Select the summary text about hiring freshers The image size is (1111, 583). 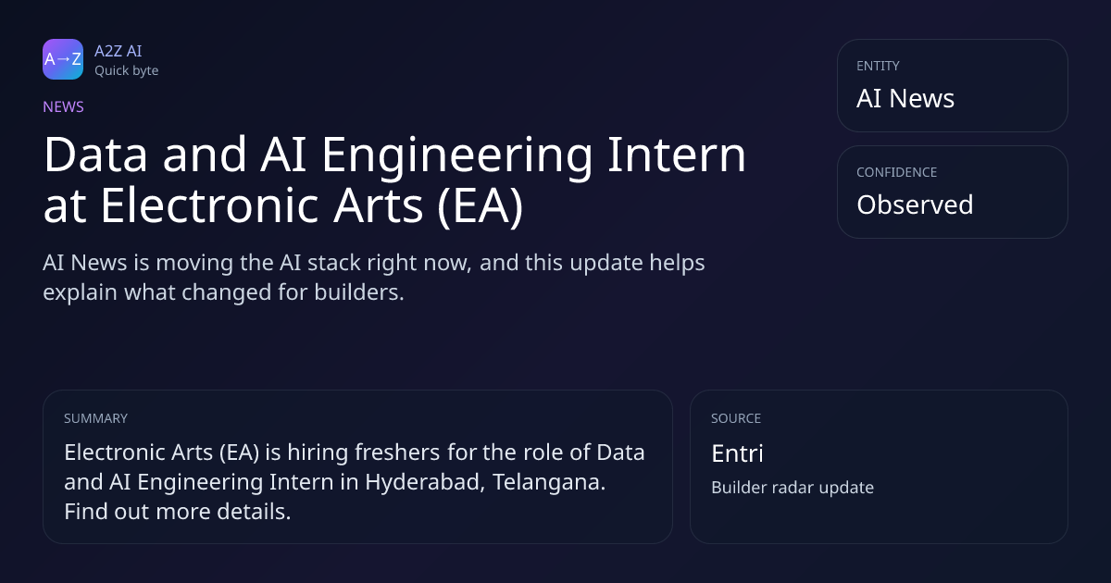click(x=355, y=482)
